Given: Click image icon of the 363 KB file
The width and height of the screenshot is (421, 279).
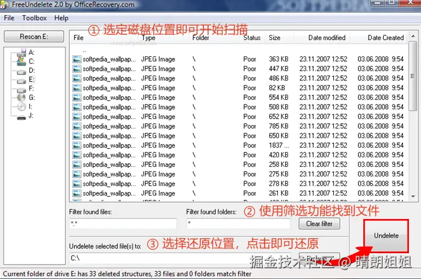Looking at the screenshot, I should (77, 59).
